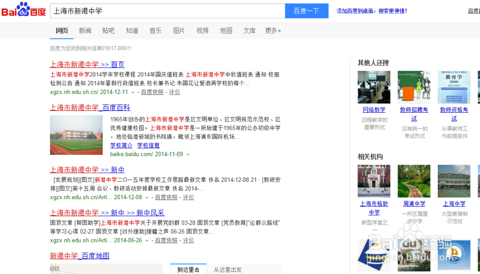
Task: Open the 学校信息 sublink
Action: pyautogui.click(x=148, y=145)
